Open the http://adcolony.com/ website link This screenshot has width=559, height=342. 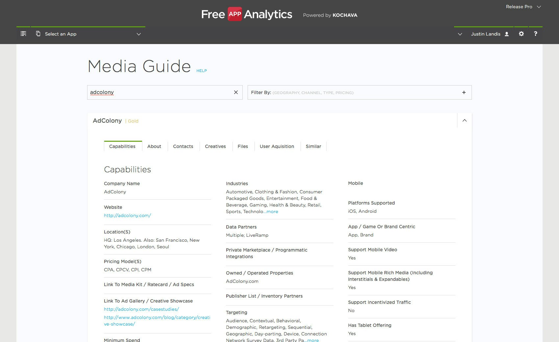pos(127,215)
